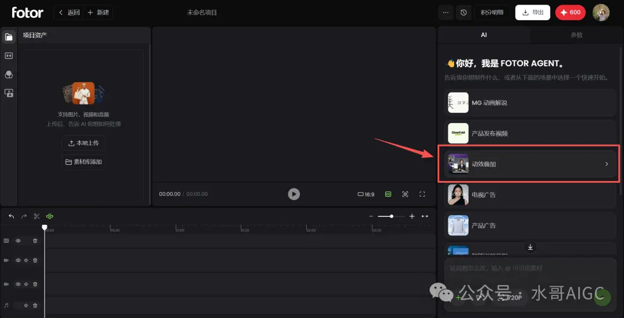Click the 项目资产 panel header

[84, 35]
